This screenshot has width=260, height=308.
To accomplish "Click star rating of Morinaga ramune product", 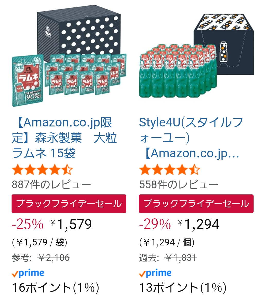I will [42, 170].
